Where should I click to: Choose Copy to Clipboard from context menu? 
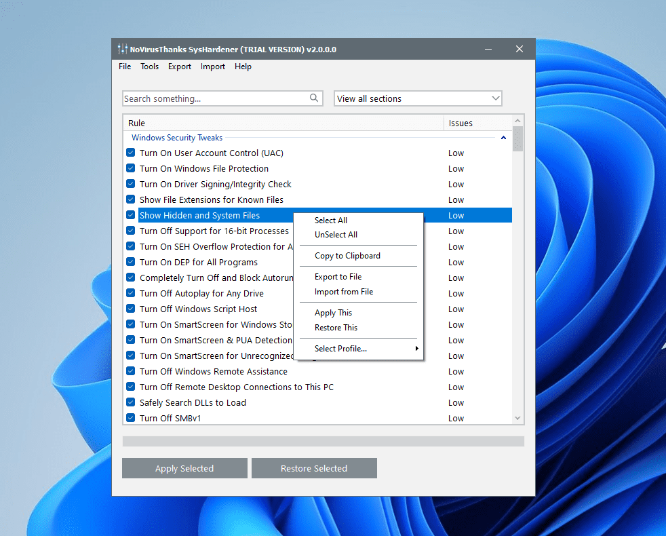[x=347, y=256]
